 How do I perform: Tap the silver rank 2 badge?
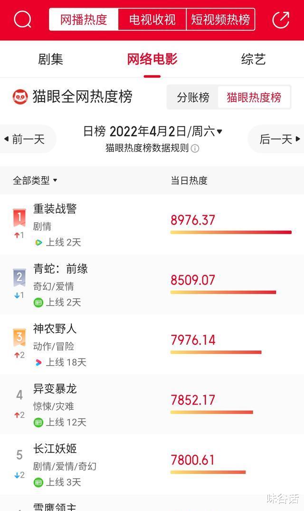click(x=19, y=278)
